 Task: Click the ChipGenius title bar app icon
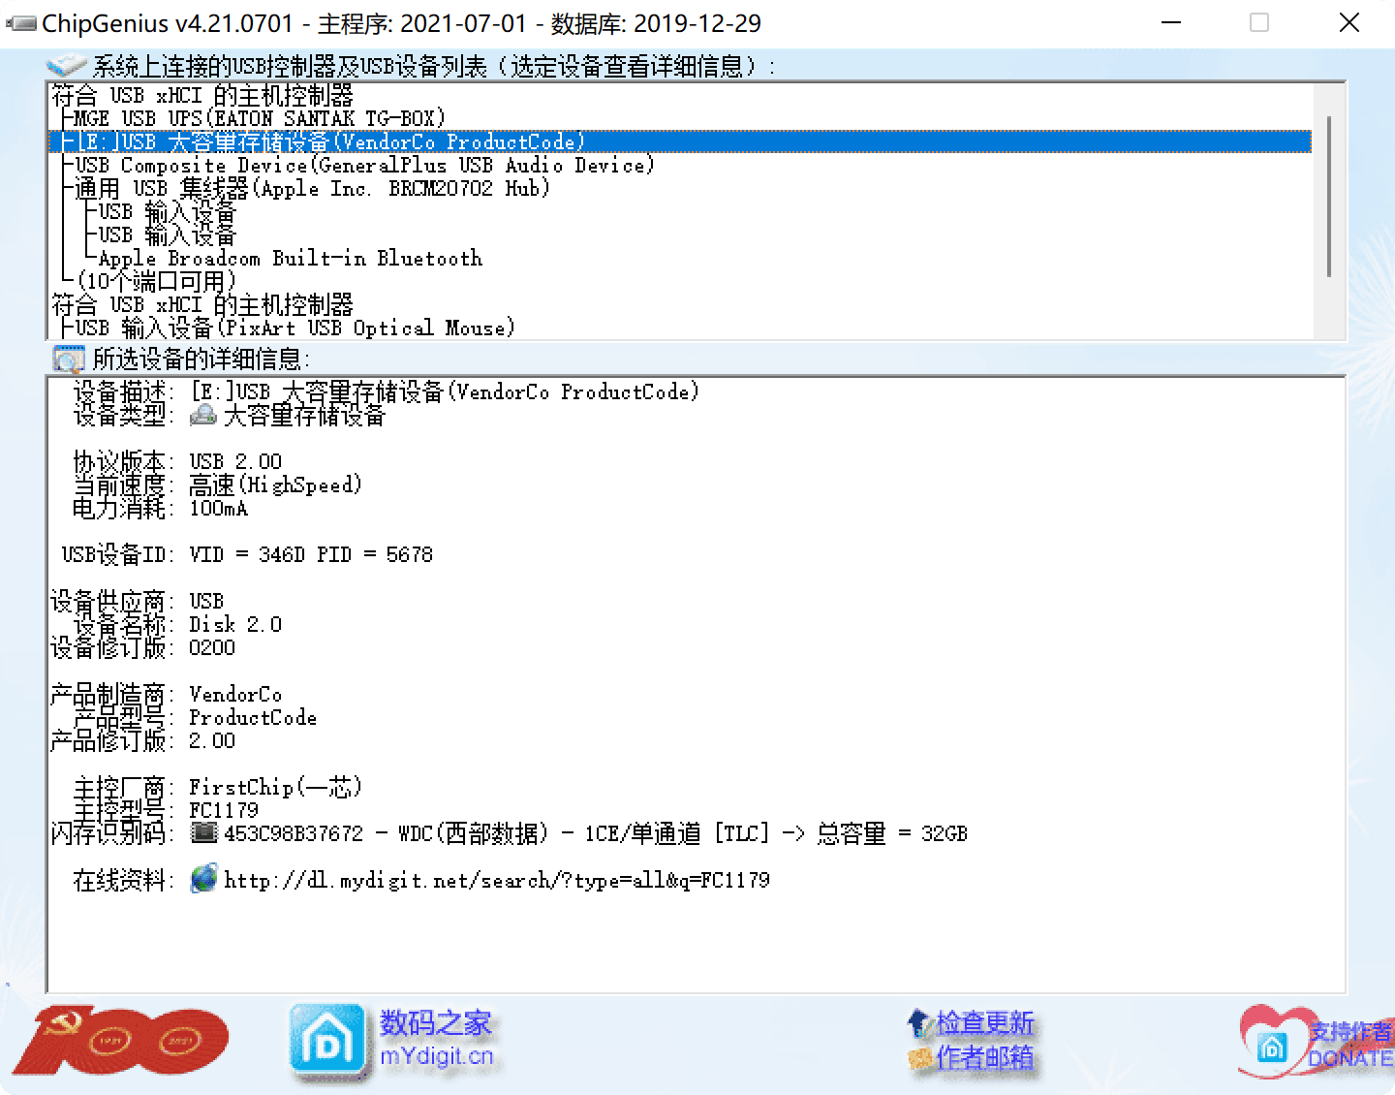click(x=21, y=23)
